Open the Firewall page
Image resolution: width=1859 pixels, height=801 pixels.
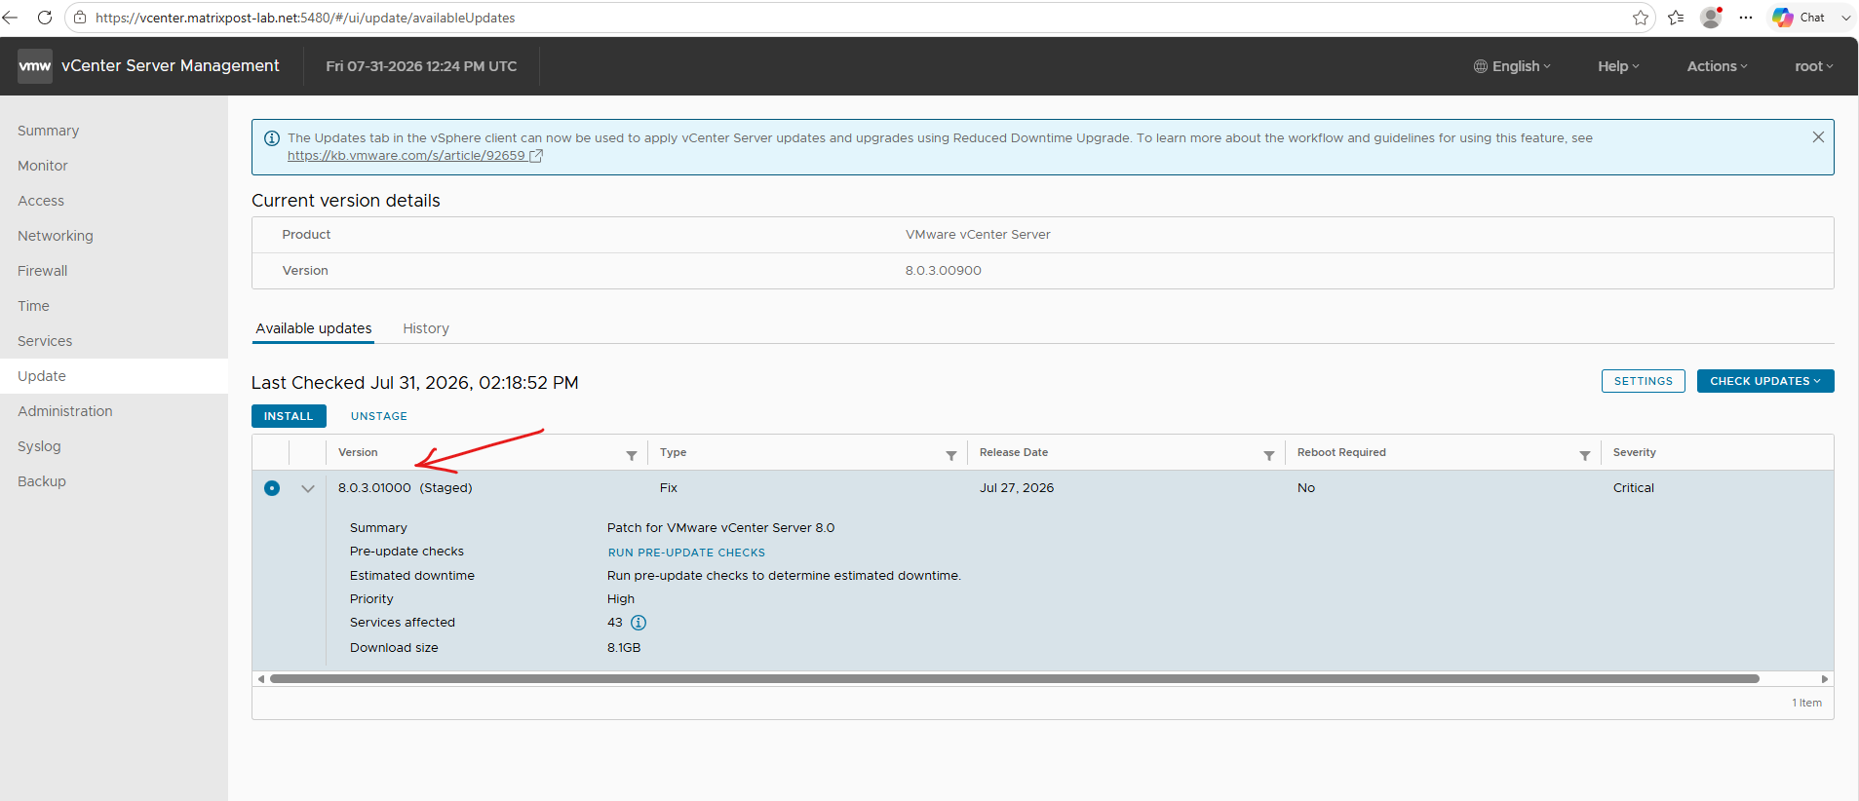pyautogui.click(x=114, y=271)
